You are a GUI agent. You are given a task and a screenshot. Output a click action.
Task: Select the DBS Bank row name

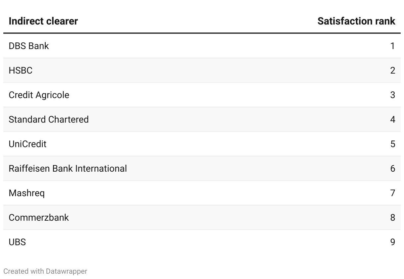tap(29, 46)
